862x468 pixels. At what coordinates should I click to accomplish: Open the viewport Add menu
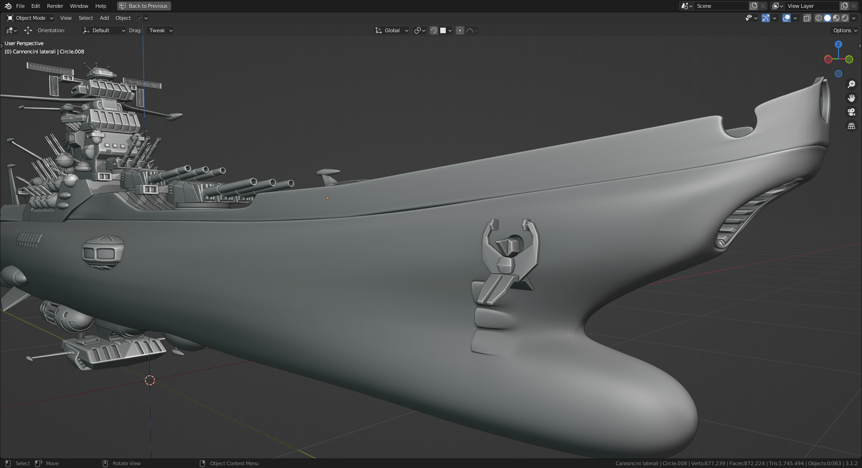(x=105, y=18)
